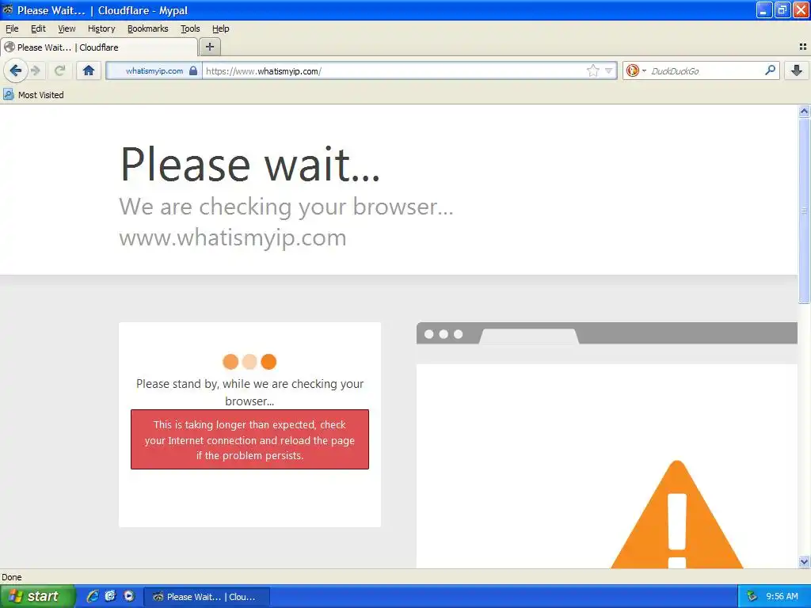
Task: Bookmark this page with the star
Action: click(592, 70)
